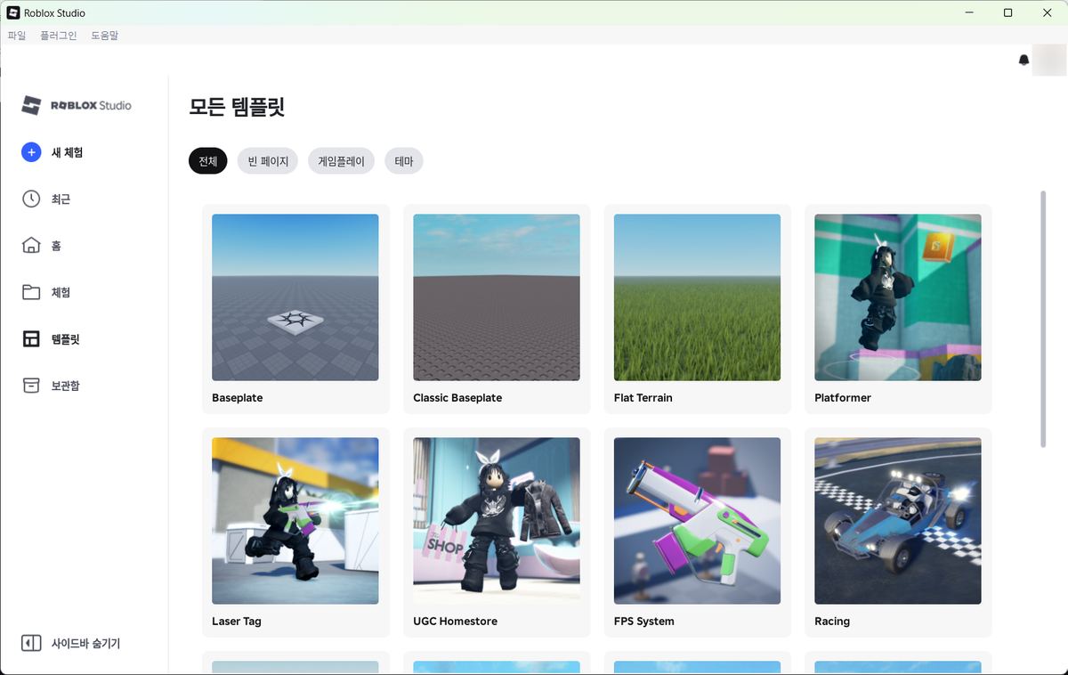Click the house icon for 홈
This screenshot has width=1068, height=675.
coord(31,246)
